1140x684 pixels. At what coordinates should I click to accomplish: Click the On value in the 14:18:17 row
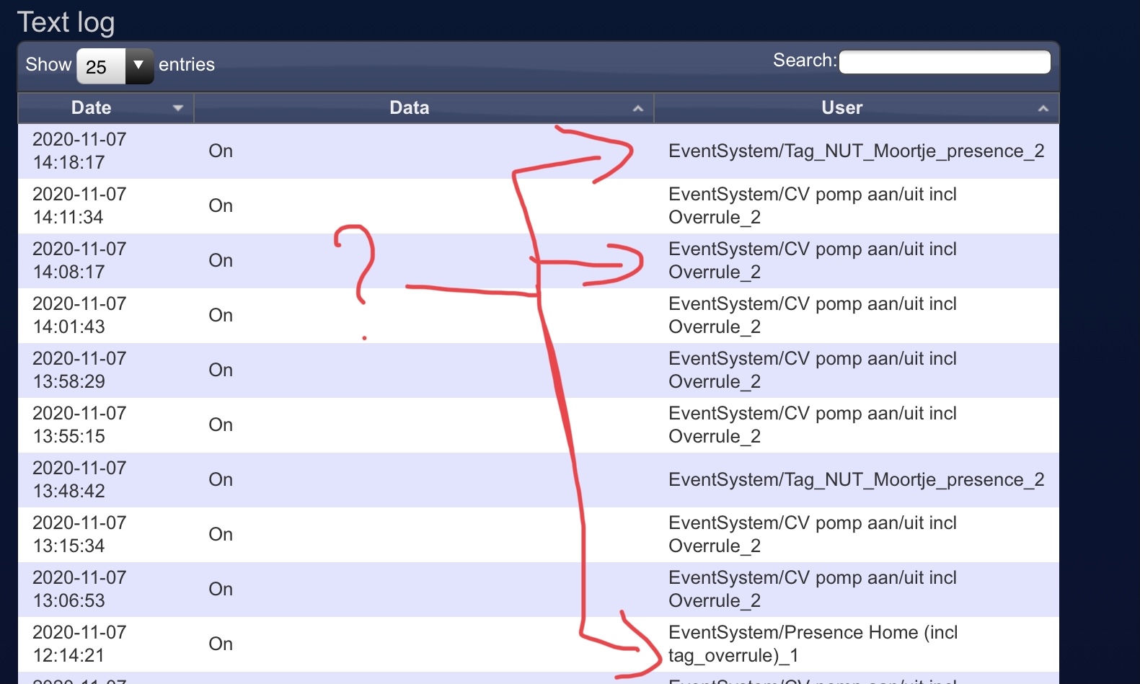click(x=221, y=151)
